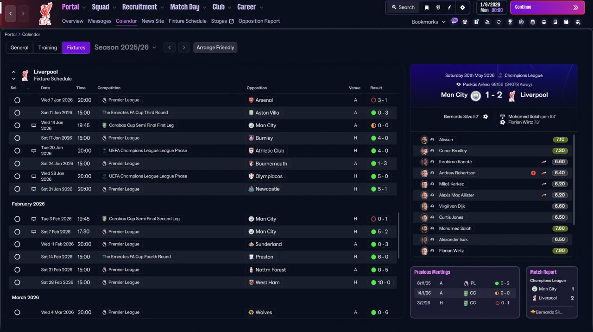Click the Burnley club badge
Image resolution: width=593 pixels, height=332 pixels.
[x=251, y=138]
